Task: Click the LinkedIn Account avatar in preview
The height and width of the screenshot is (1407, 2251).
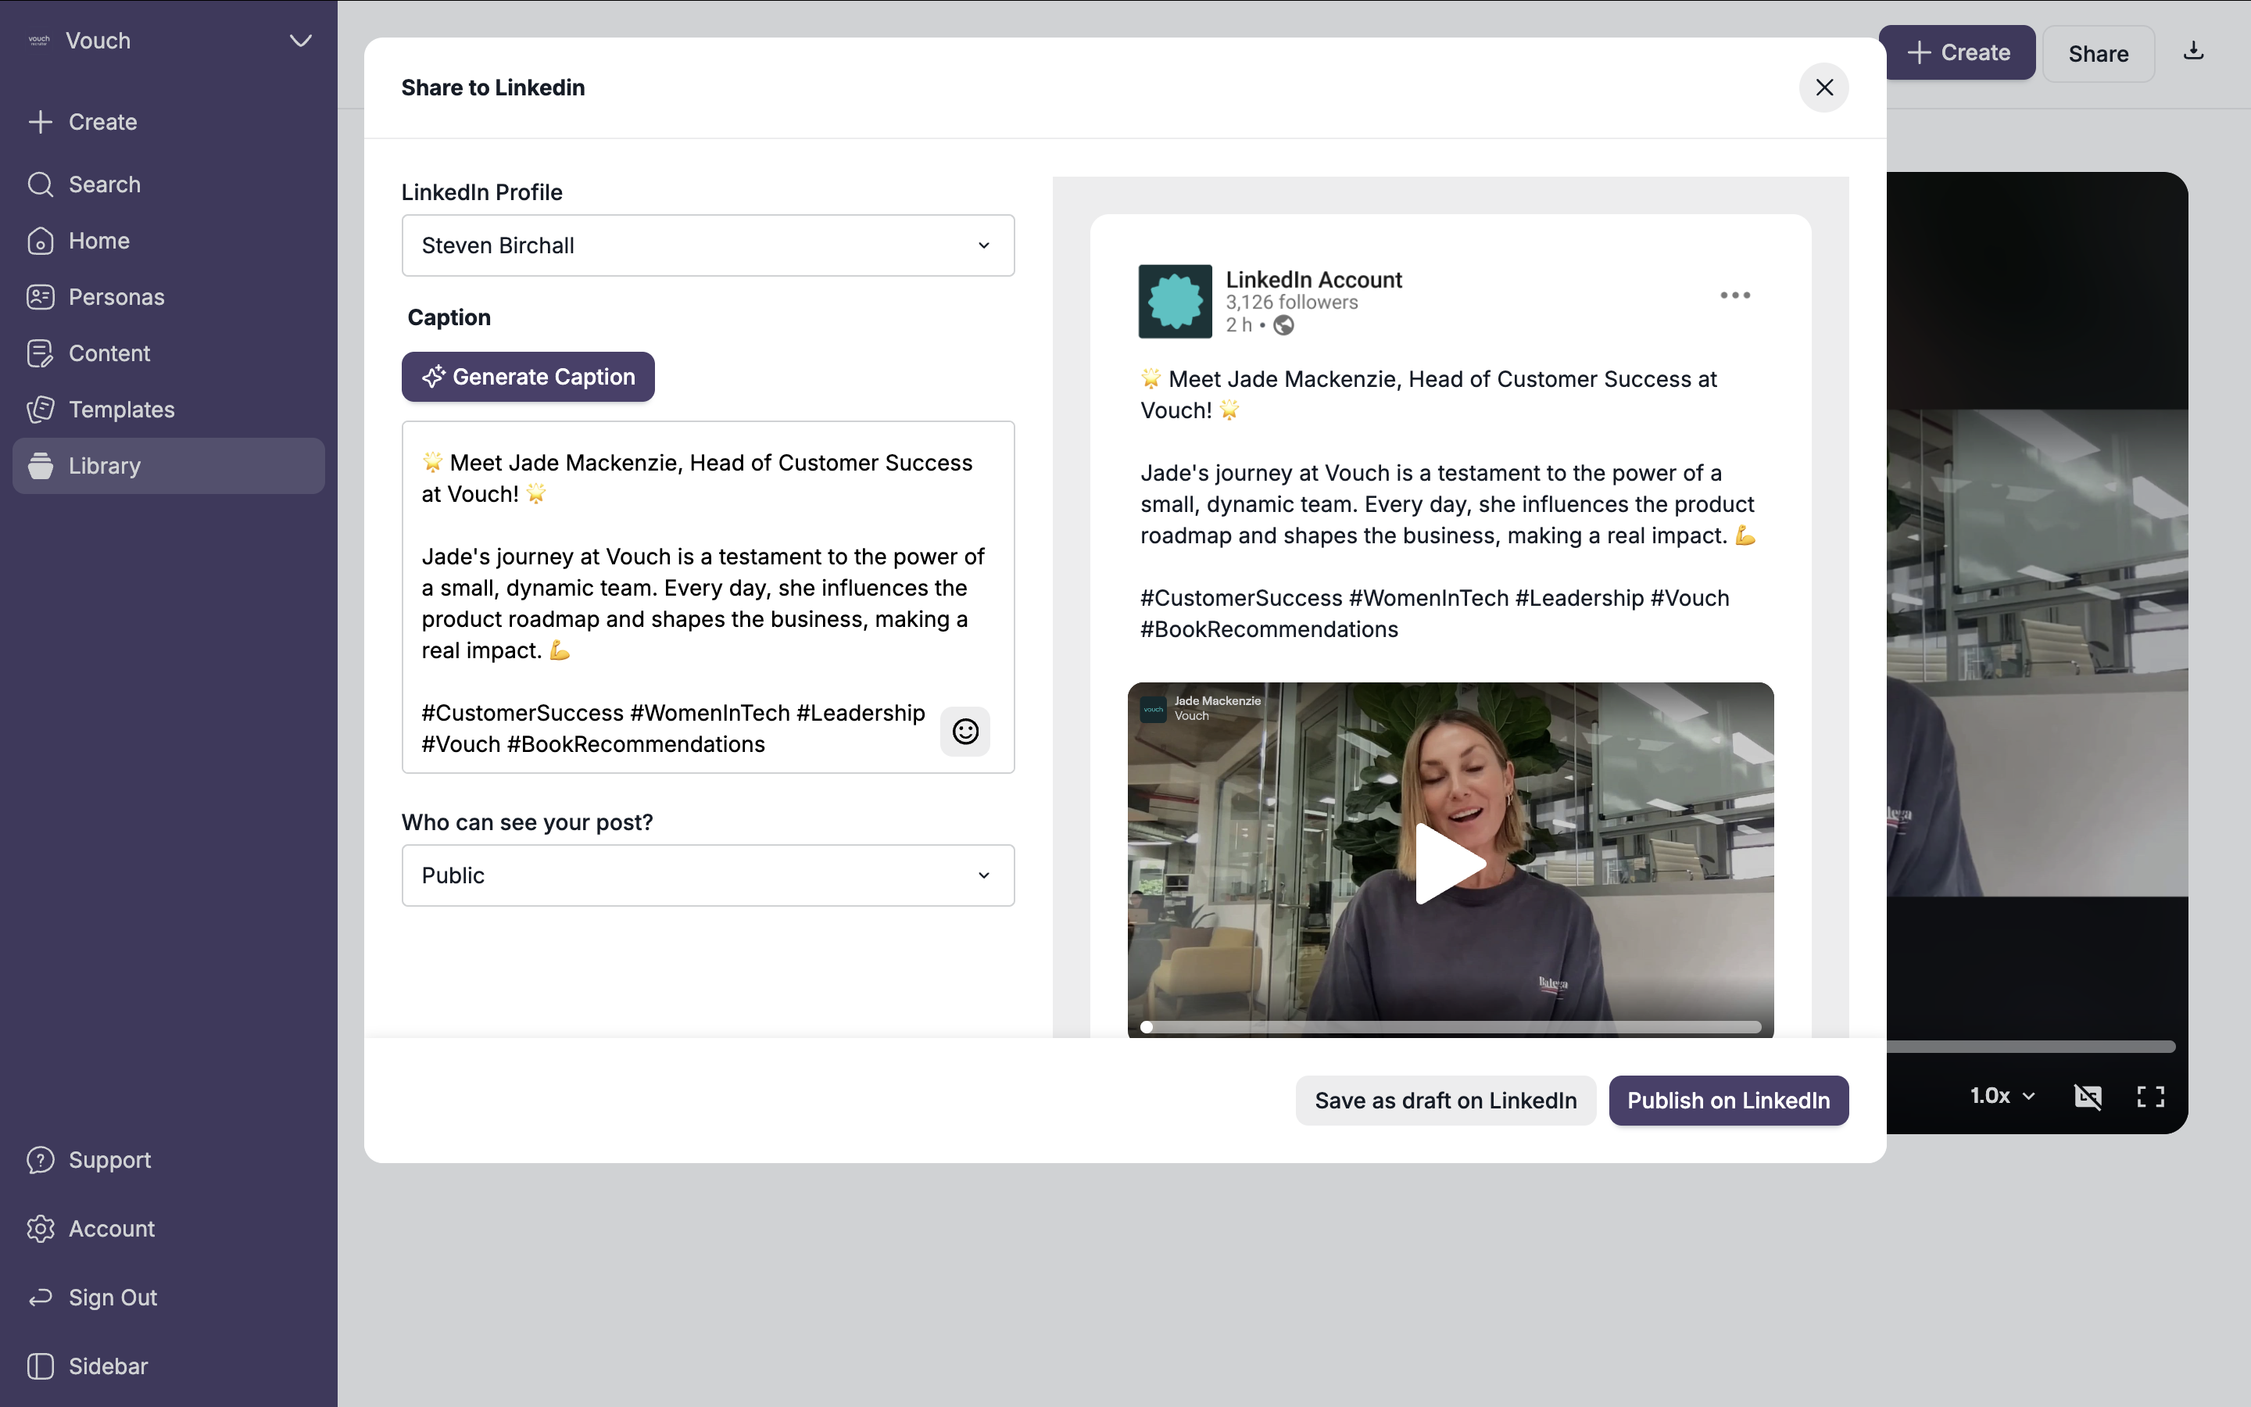Action: point(1175,302)
